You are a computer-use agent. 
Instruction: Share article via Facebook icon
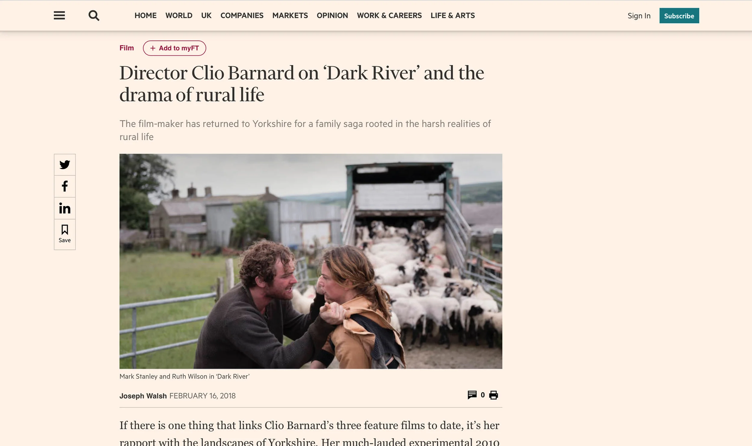point(65,186)
